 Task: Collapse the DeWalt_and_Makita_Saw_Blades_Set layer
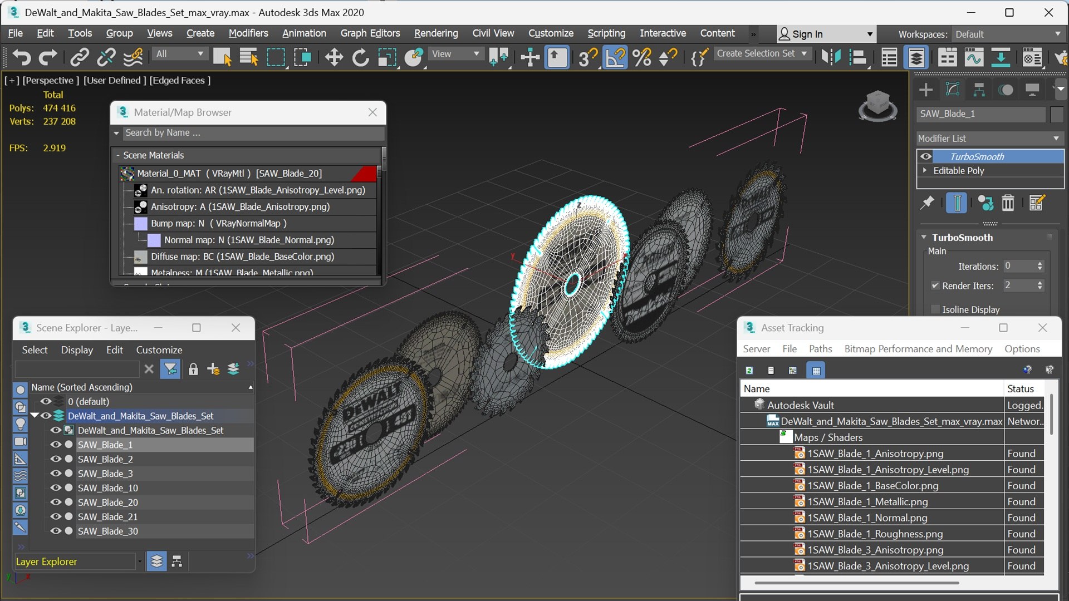coord(35,416)
